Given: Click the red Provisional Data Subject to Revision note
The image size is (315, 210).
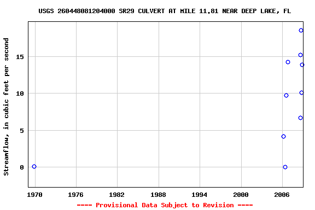Looking at the screenshot, I should 165,205.
